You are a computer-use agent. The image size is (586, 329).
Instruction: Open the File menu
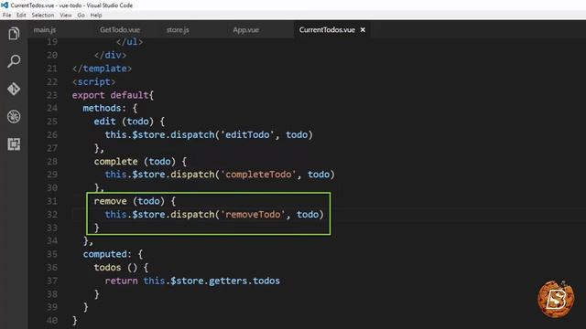(x=6, y=16)
